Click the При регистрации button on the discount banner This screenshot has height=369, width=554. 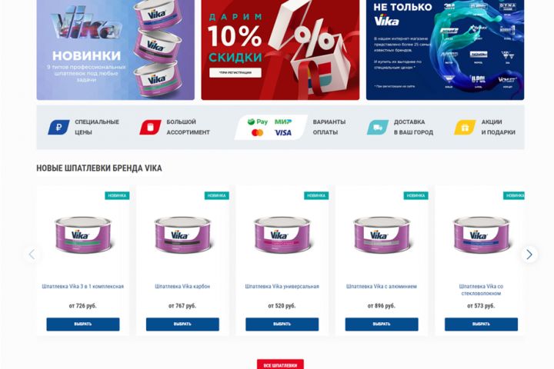pyautogui.click(x=235, y=72)
